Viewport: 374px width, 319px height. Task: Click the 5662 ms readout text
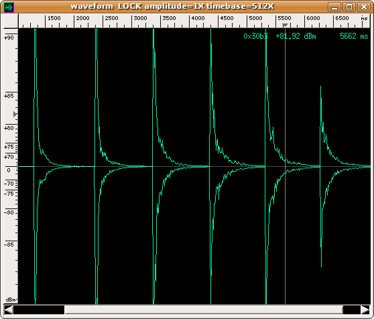[x=354, y=36]
